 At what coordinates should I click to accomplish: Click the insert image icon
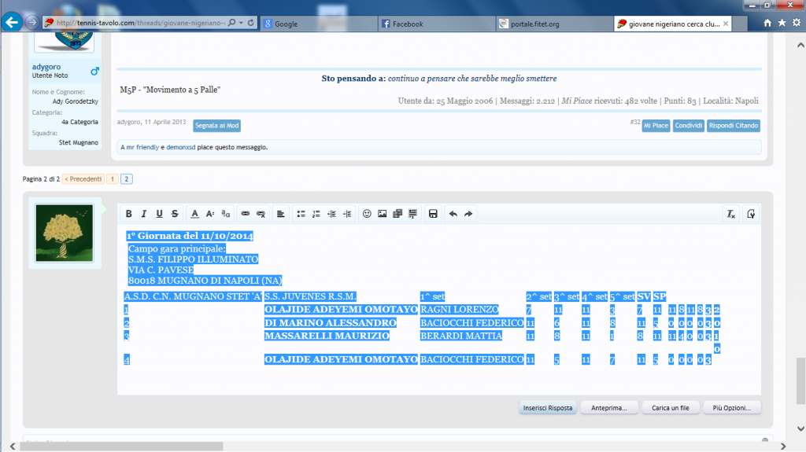(x=383, y=214)
